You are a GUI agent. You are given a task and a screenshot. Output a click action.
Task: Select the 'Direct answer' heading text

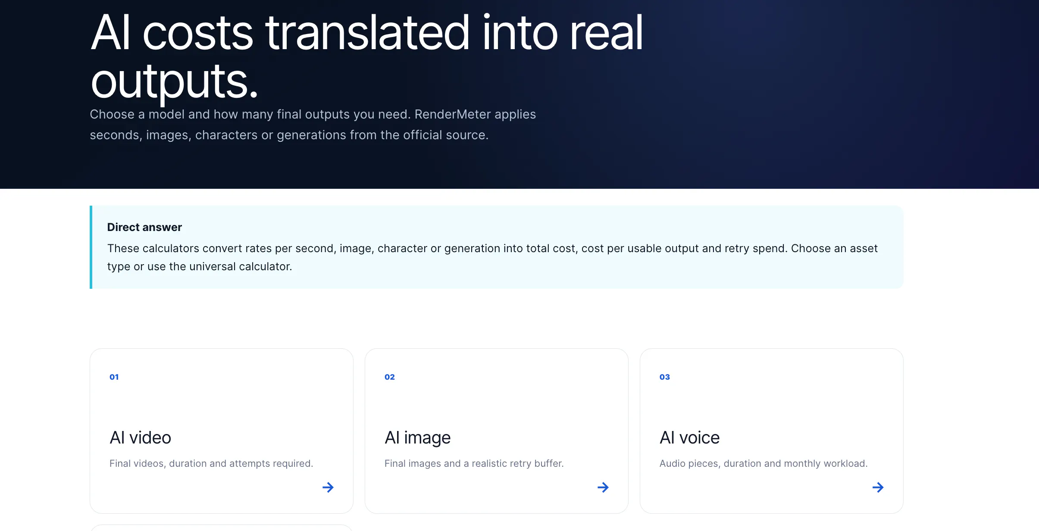coord(144,227)
